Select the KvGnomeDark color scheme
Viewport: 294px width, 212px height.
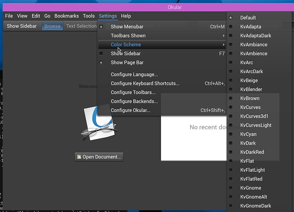pyautogui.click(x=259, y=206)
